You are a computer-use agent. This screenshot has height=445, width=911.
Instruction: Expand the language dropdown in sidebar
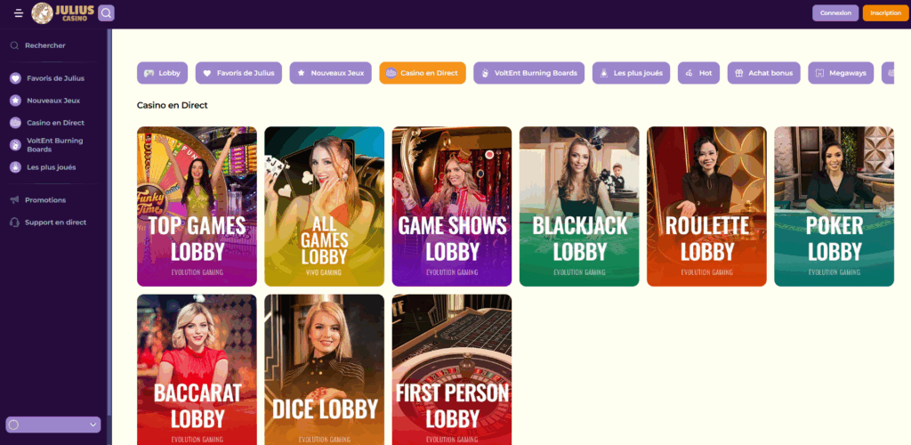click(52, 425)
